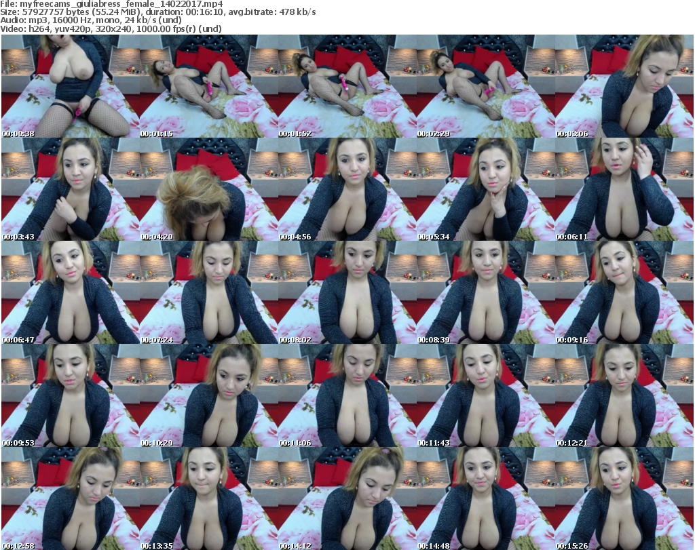
Task: Choose the thumbnail stamped 00:12:21
Action: [x=624, y=395]
